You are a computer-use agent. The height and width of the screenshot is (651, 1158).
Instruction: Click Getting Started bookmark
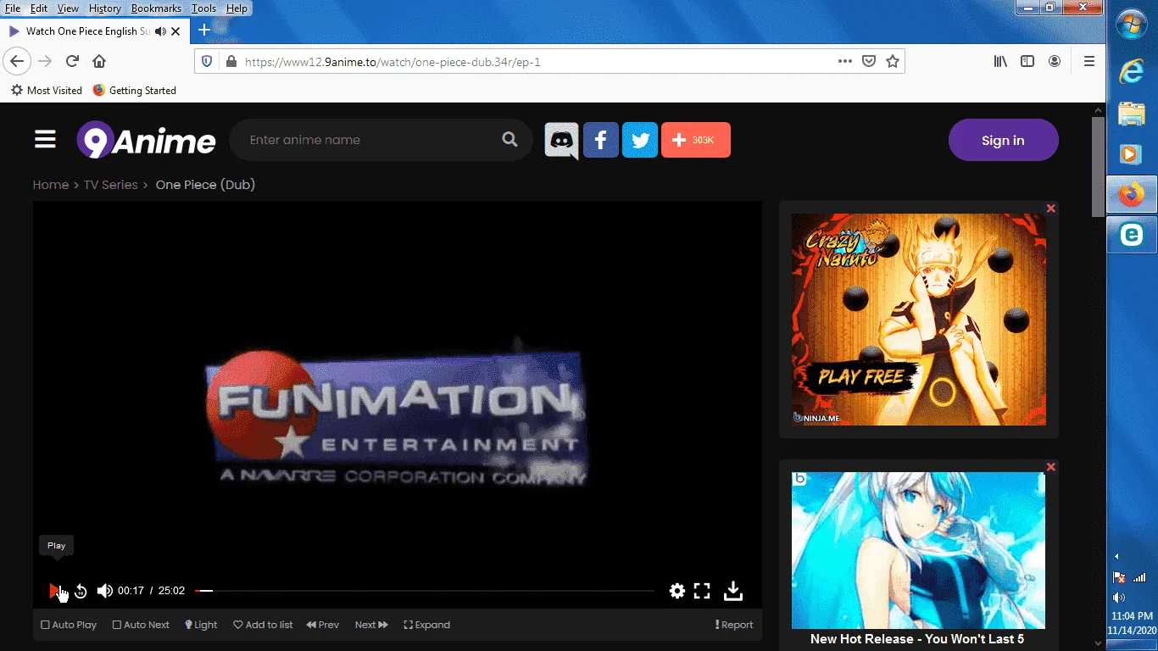point(134,90)
